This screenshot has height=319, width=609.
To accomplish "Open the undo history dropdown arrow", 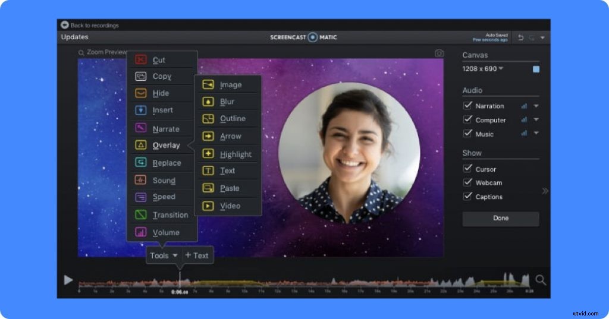I will 542,37.
